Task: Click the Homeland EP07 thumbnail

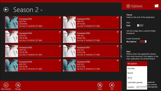Action: coord(69,51)
